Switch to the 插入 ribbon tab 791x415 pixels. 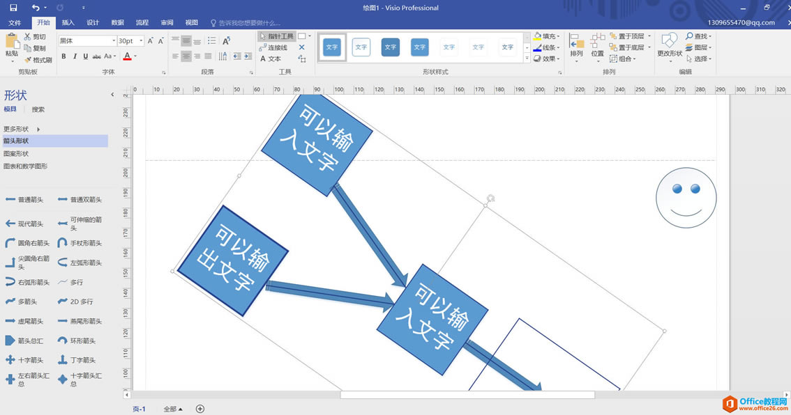point(68,23)
